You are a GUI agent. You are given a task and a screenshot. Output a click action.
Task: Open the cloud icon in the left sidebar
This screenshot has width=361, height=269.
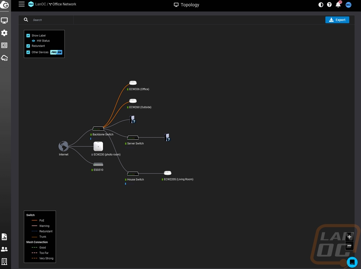[4, 58]
